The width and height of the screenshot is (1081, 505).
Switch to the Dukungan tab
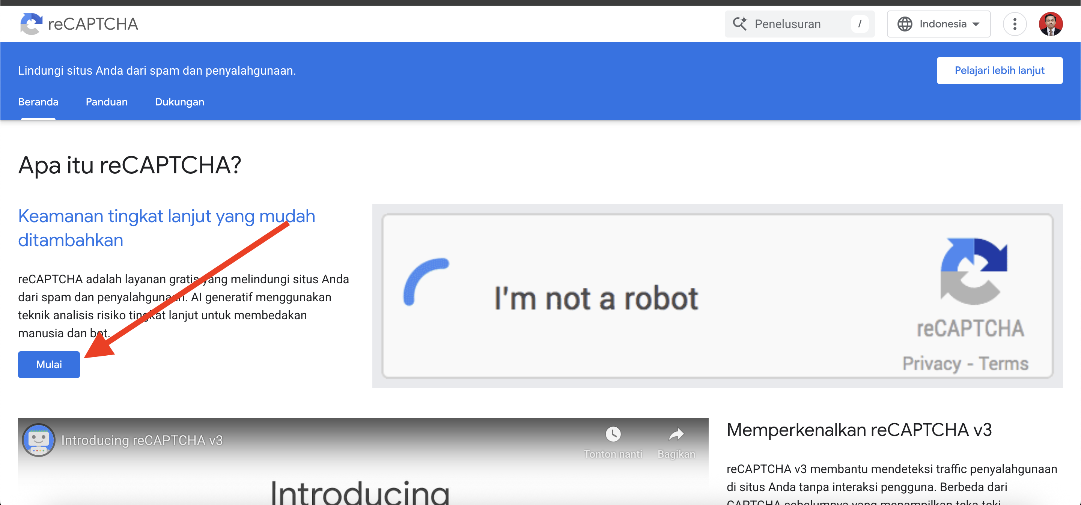point(179,102)
